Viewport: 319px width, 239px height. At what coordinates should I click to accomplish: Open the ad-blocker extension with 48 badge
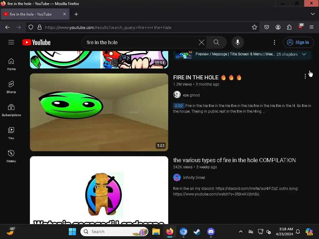click(x=301, y=27)
